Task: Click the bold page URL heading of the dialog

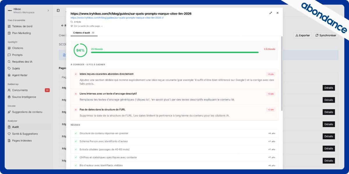Action: 131,13
